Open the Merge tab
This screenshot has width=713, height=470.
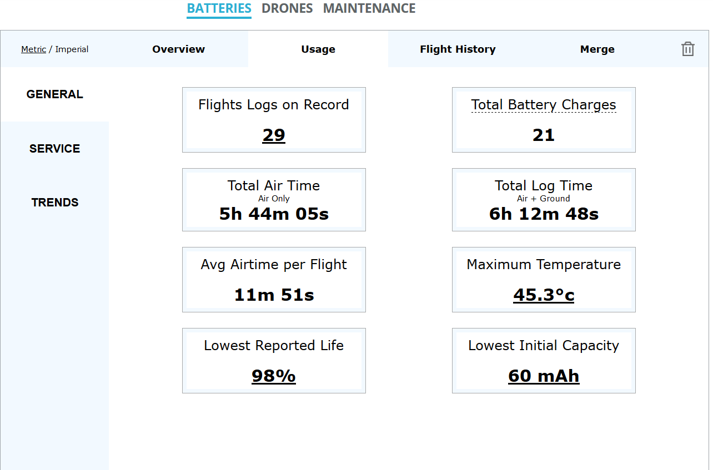(597, 49)
